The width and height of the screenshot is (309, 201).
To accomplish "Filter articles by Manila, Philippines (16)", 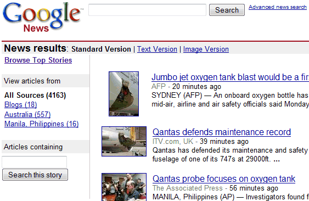I will click(x=42, y=124).
